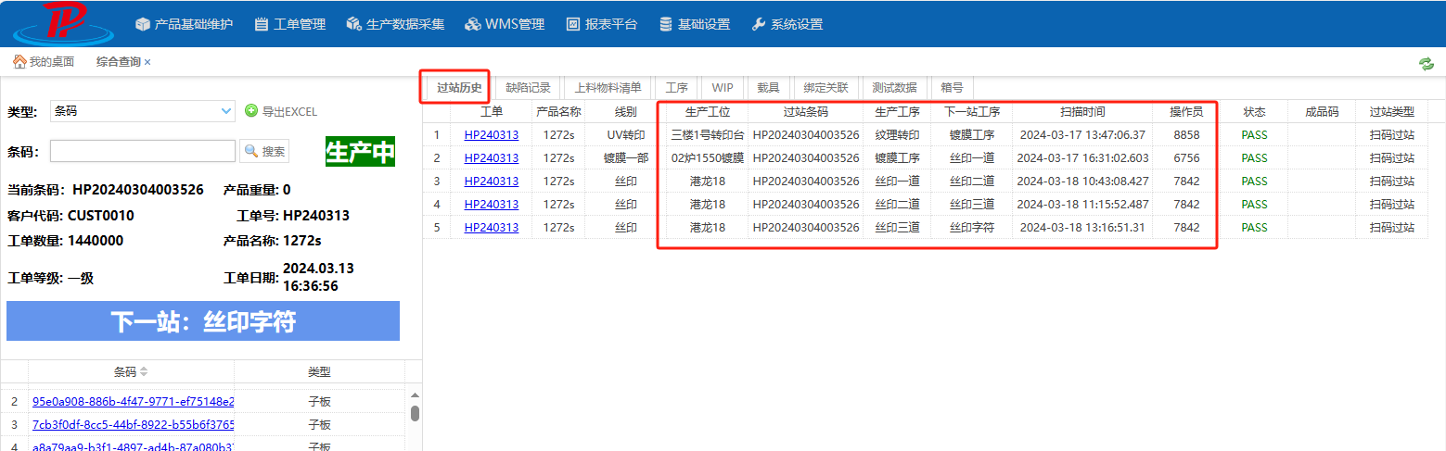This screenshot has width=1446, height=451.
Task: Open the 报表平台 menu
Action: pyautogui.click(x=602, y=24)
